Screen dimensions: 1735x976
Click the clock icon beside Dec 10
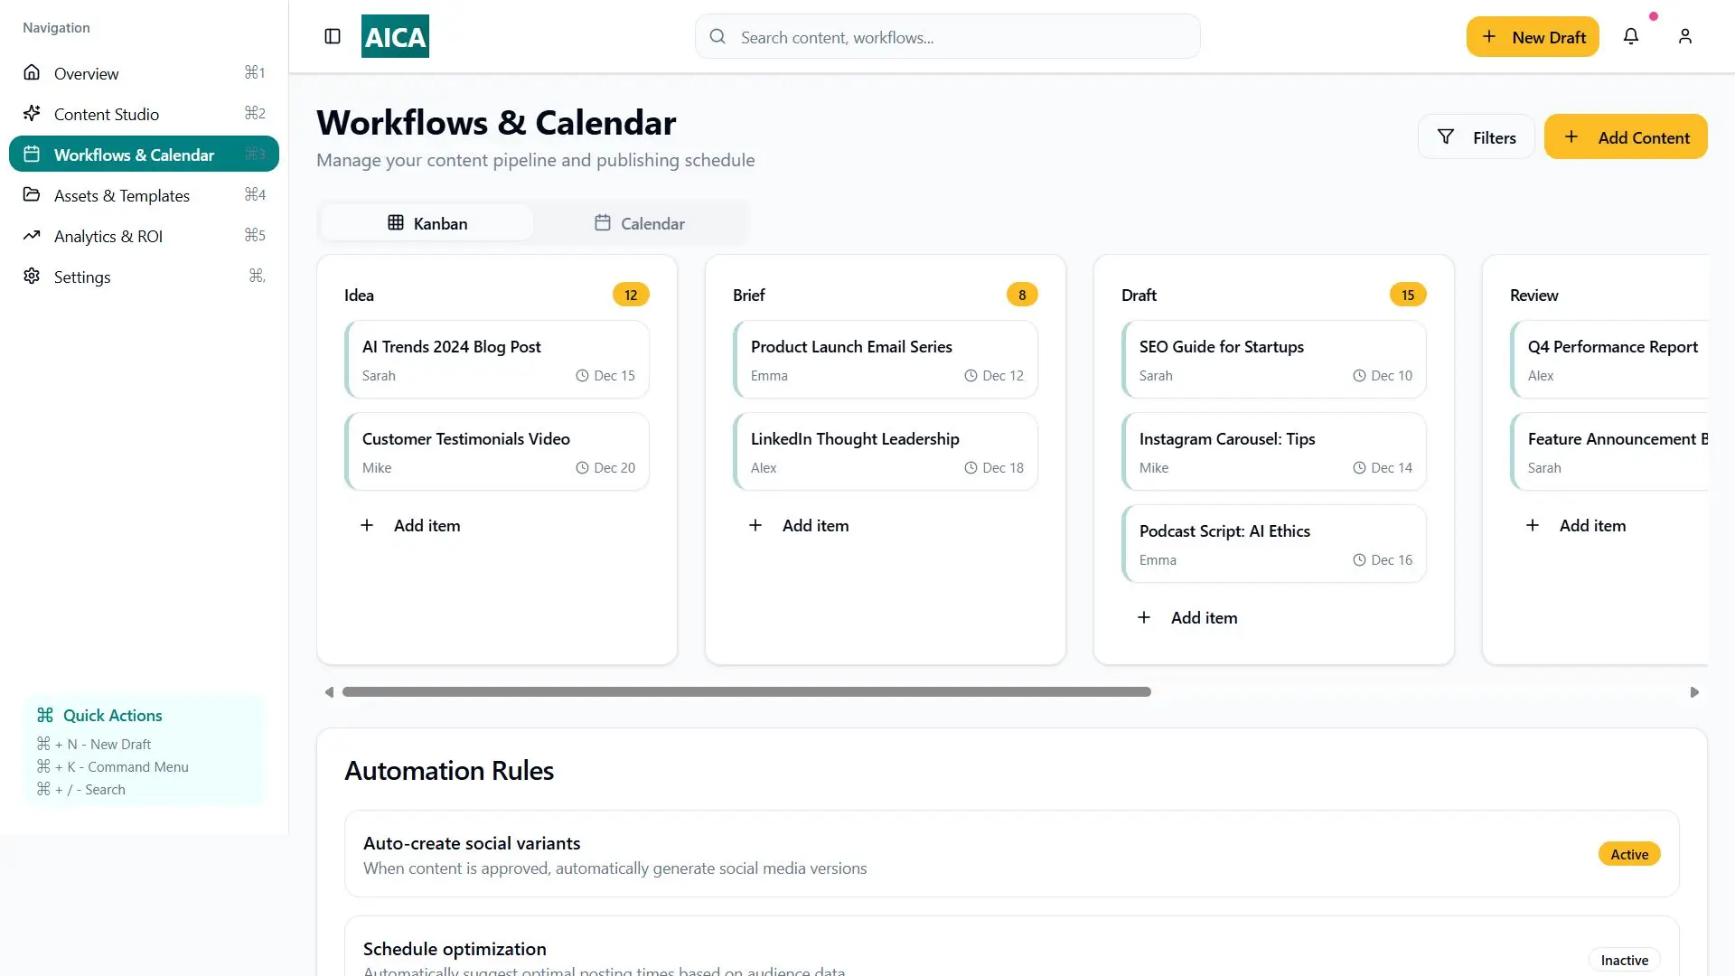pyautogui.click(x=1359, y=376)
